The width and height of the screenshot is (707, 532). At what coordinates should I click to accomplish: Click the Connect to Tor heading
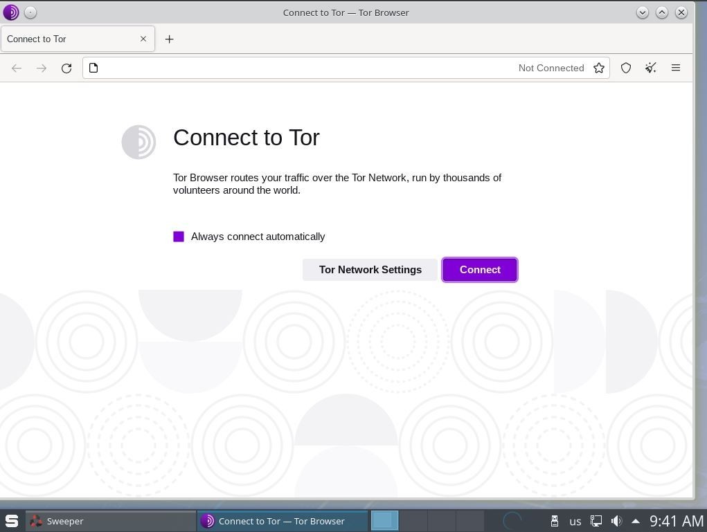click(247, 138)
